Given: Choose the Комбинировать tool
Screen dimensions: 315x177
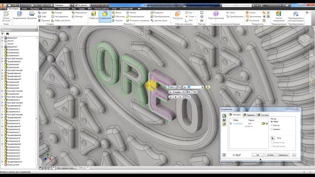Looking at the screenshot, I should [135, 16].
